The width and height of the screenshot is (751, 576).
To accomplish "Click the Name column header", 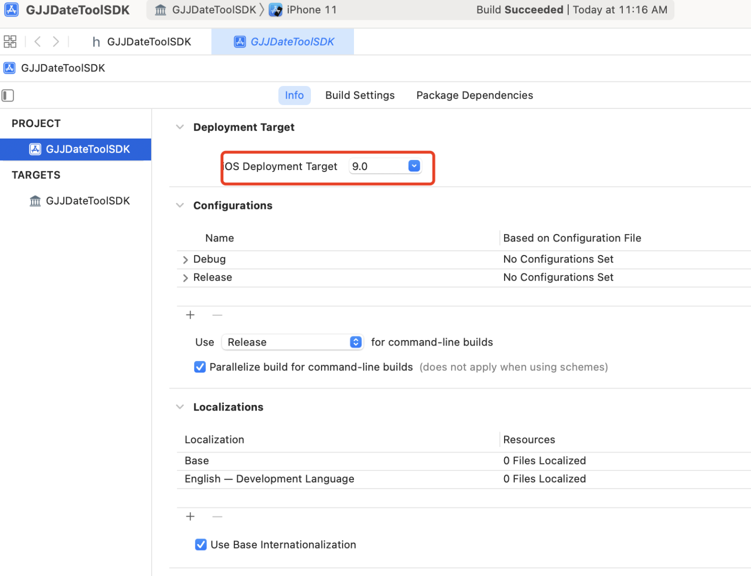I will 219,238.
